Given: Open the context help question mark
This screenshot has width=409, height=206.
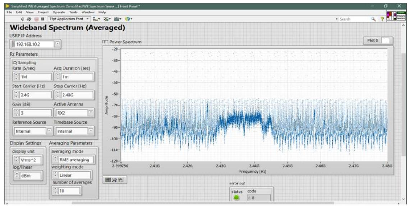Looking at the screenshot, I should [x=382, y=19].
